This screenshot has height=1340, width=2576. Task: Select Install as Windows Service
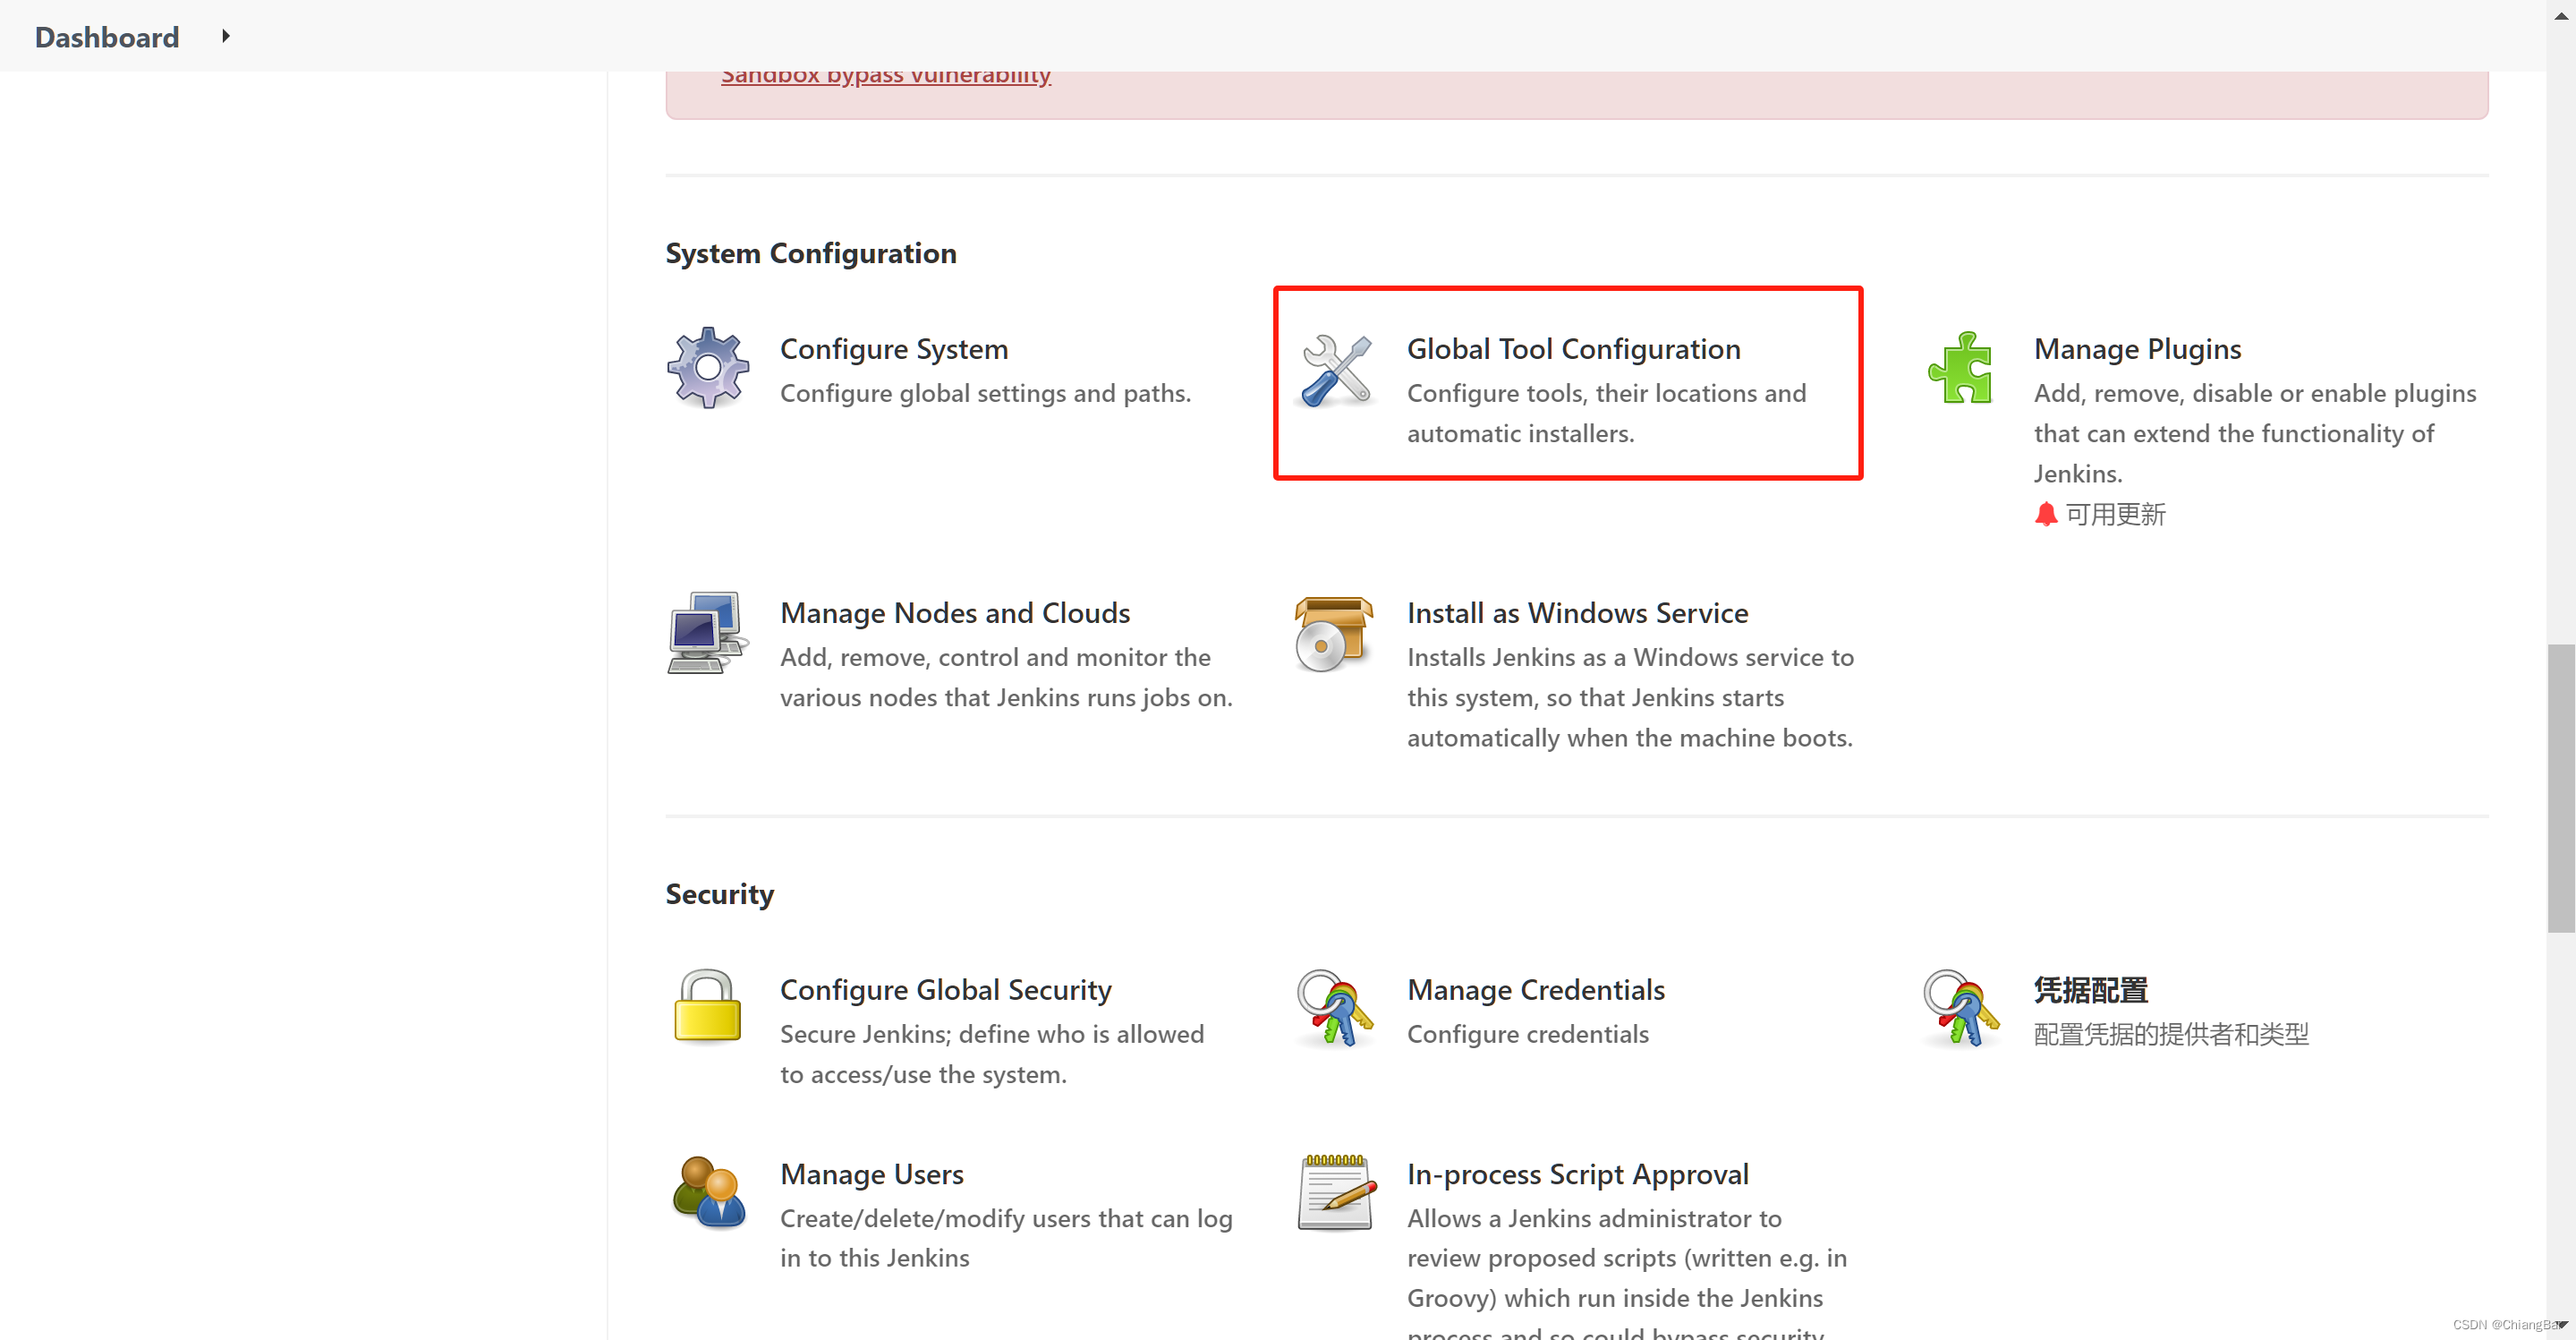[1578, 613]
